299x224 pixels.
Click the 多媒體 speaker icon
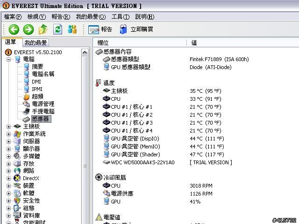tap(17, 156)
